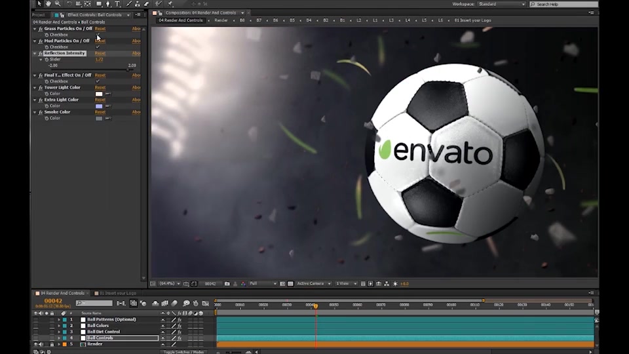Navigate to B8 comp in breadcrumb
The image size is (629, 354).
pos(242,20)
